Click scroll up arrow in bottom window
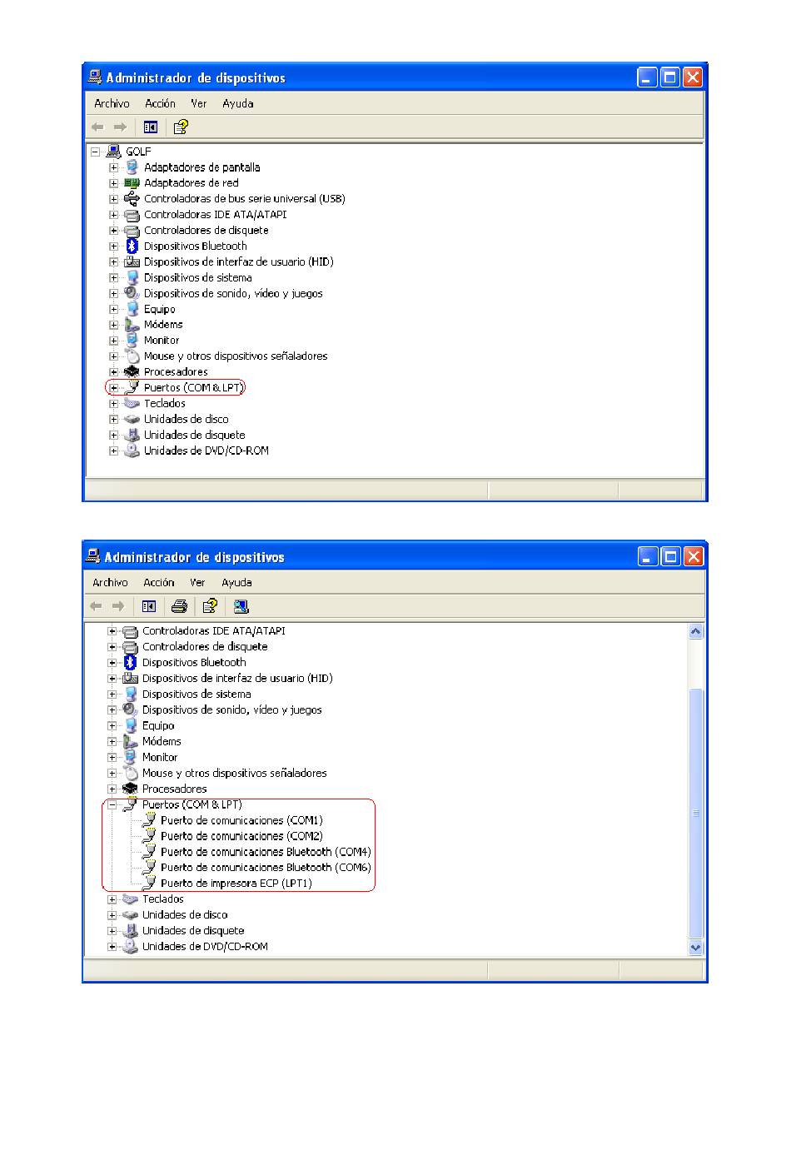The width and height of the screenshot is (791, 1155). (x=696, y=631)
